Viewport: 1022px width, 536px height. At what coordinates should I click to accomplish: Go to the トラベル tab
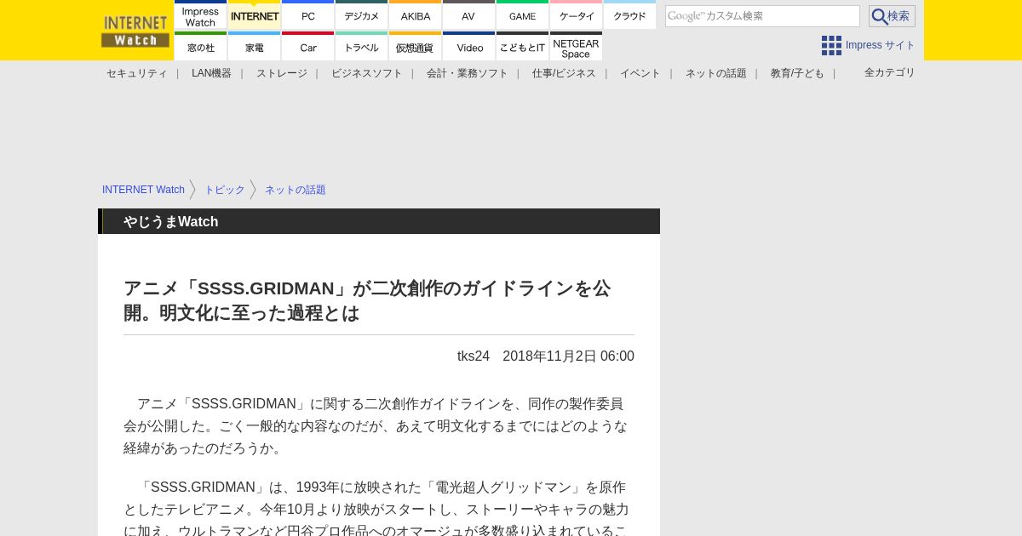point(362,47)
